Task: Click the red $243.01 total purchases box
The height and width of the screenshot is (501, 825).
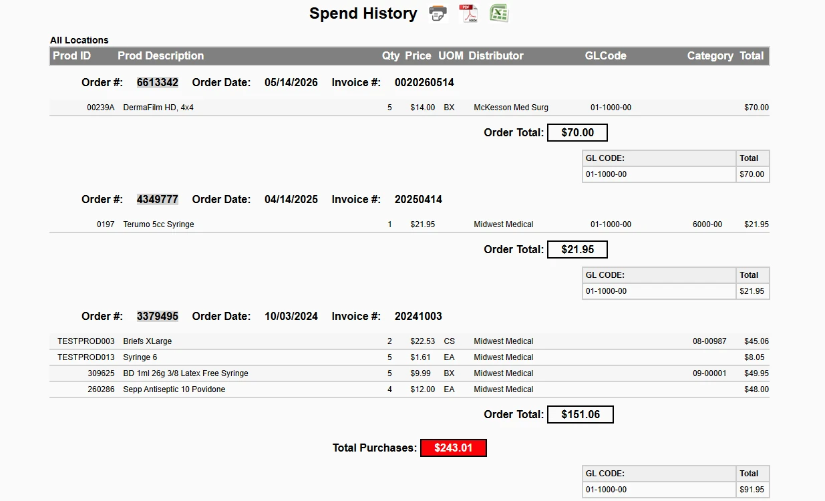Action: [454, 448]
